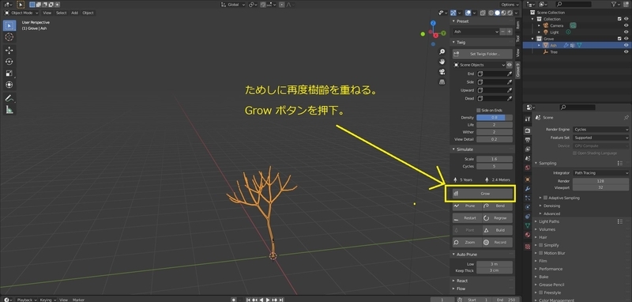Enable Simplify checkbox
The width and height of the screenshot is (632, 302).
click(541, 245)
